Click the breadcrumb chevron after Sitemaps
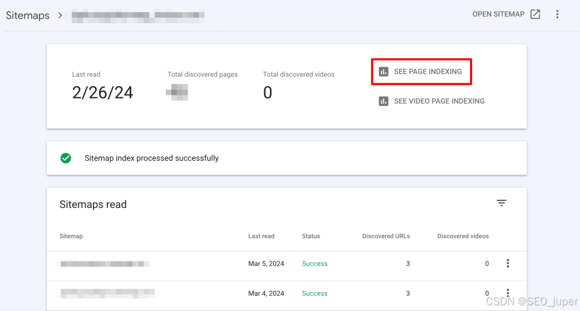Screen dimensions: 580x311 [x=60, y=15]
